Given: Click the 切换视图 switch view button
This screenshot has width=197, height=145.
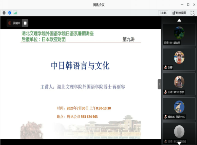Looking at the screenshot, I should pyautogui.click(x=179, y=13).
